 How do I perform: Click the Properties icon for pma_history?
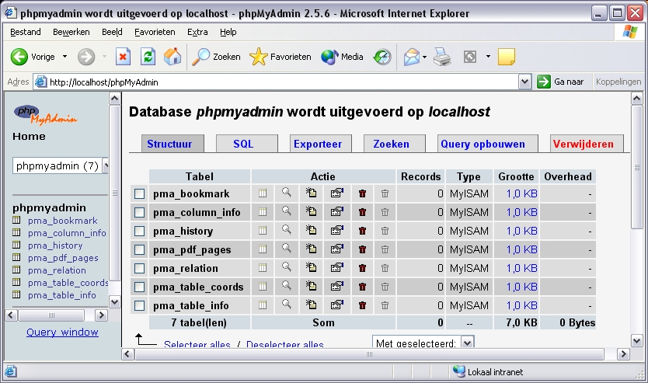pos(336,231)
